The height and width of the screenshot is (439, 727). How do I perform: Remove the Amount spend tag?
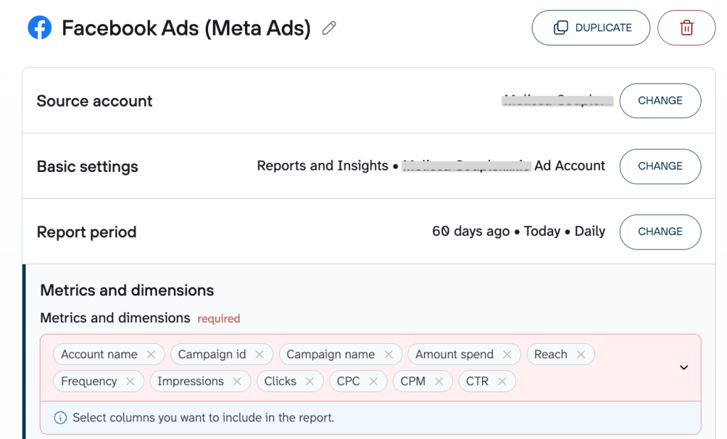click(507, 354)
